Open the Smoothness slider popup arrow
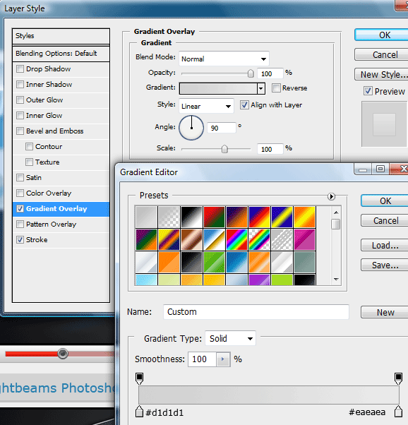 [x=223, y=359]
